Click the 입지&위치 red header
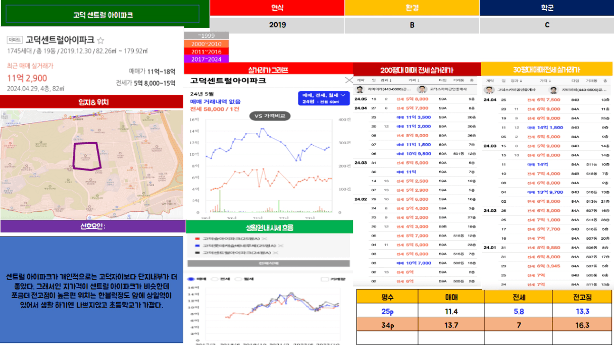The width and height of the screenshot is (614, 345). click(x=91, y=102)
